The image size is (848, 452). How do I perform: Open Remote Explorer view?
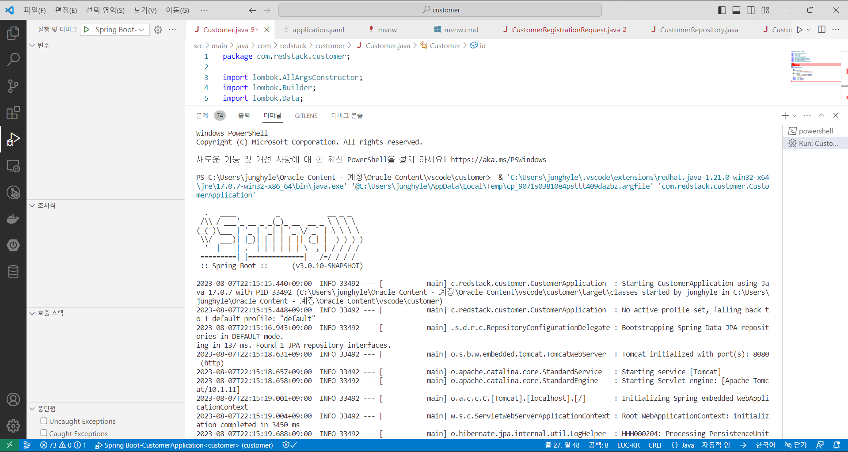pos(13,166)
